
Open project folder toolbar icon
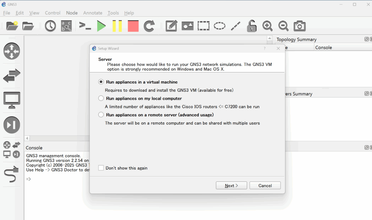tap(28, 26)
